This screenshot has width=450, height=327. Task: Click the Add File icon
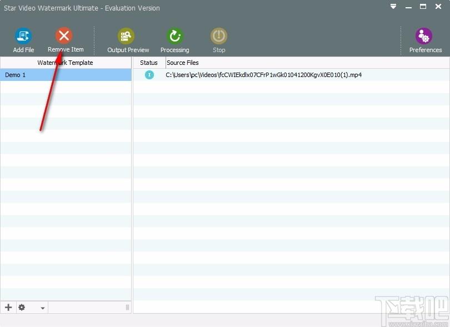pyautogui.click(x=23, y=35)
